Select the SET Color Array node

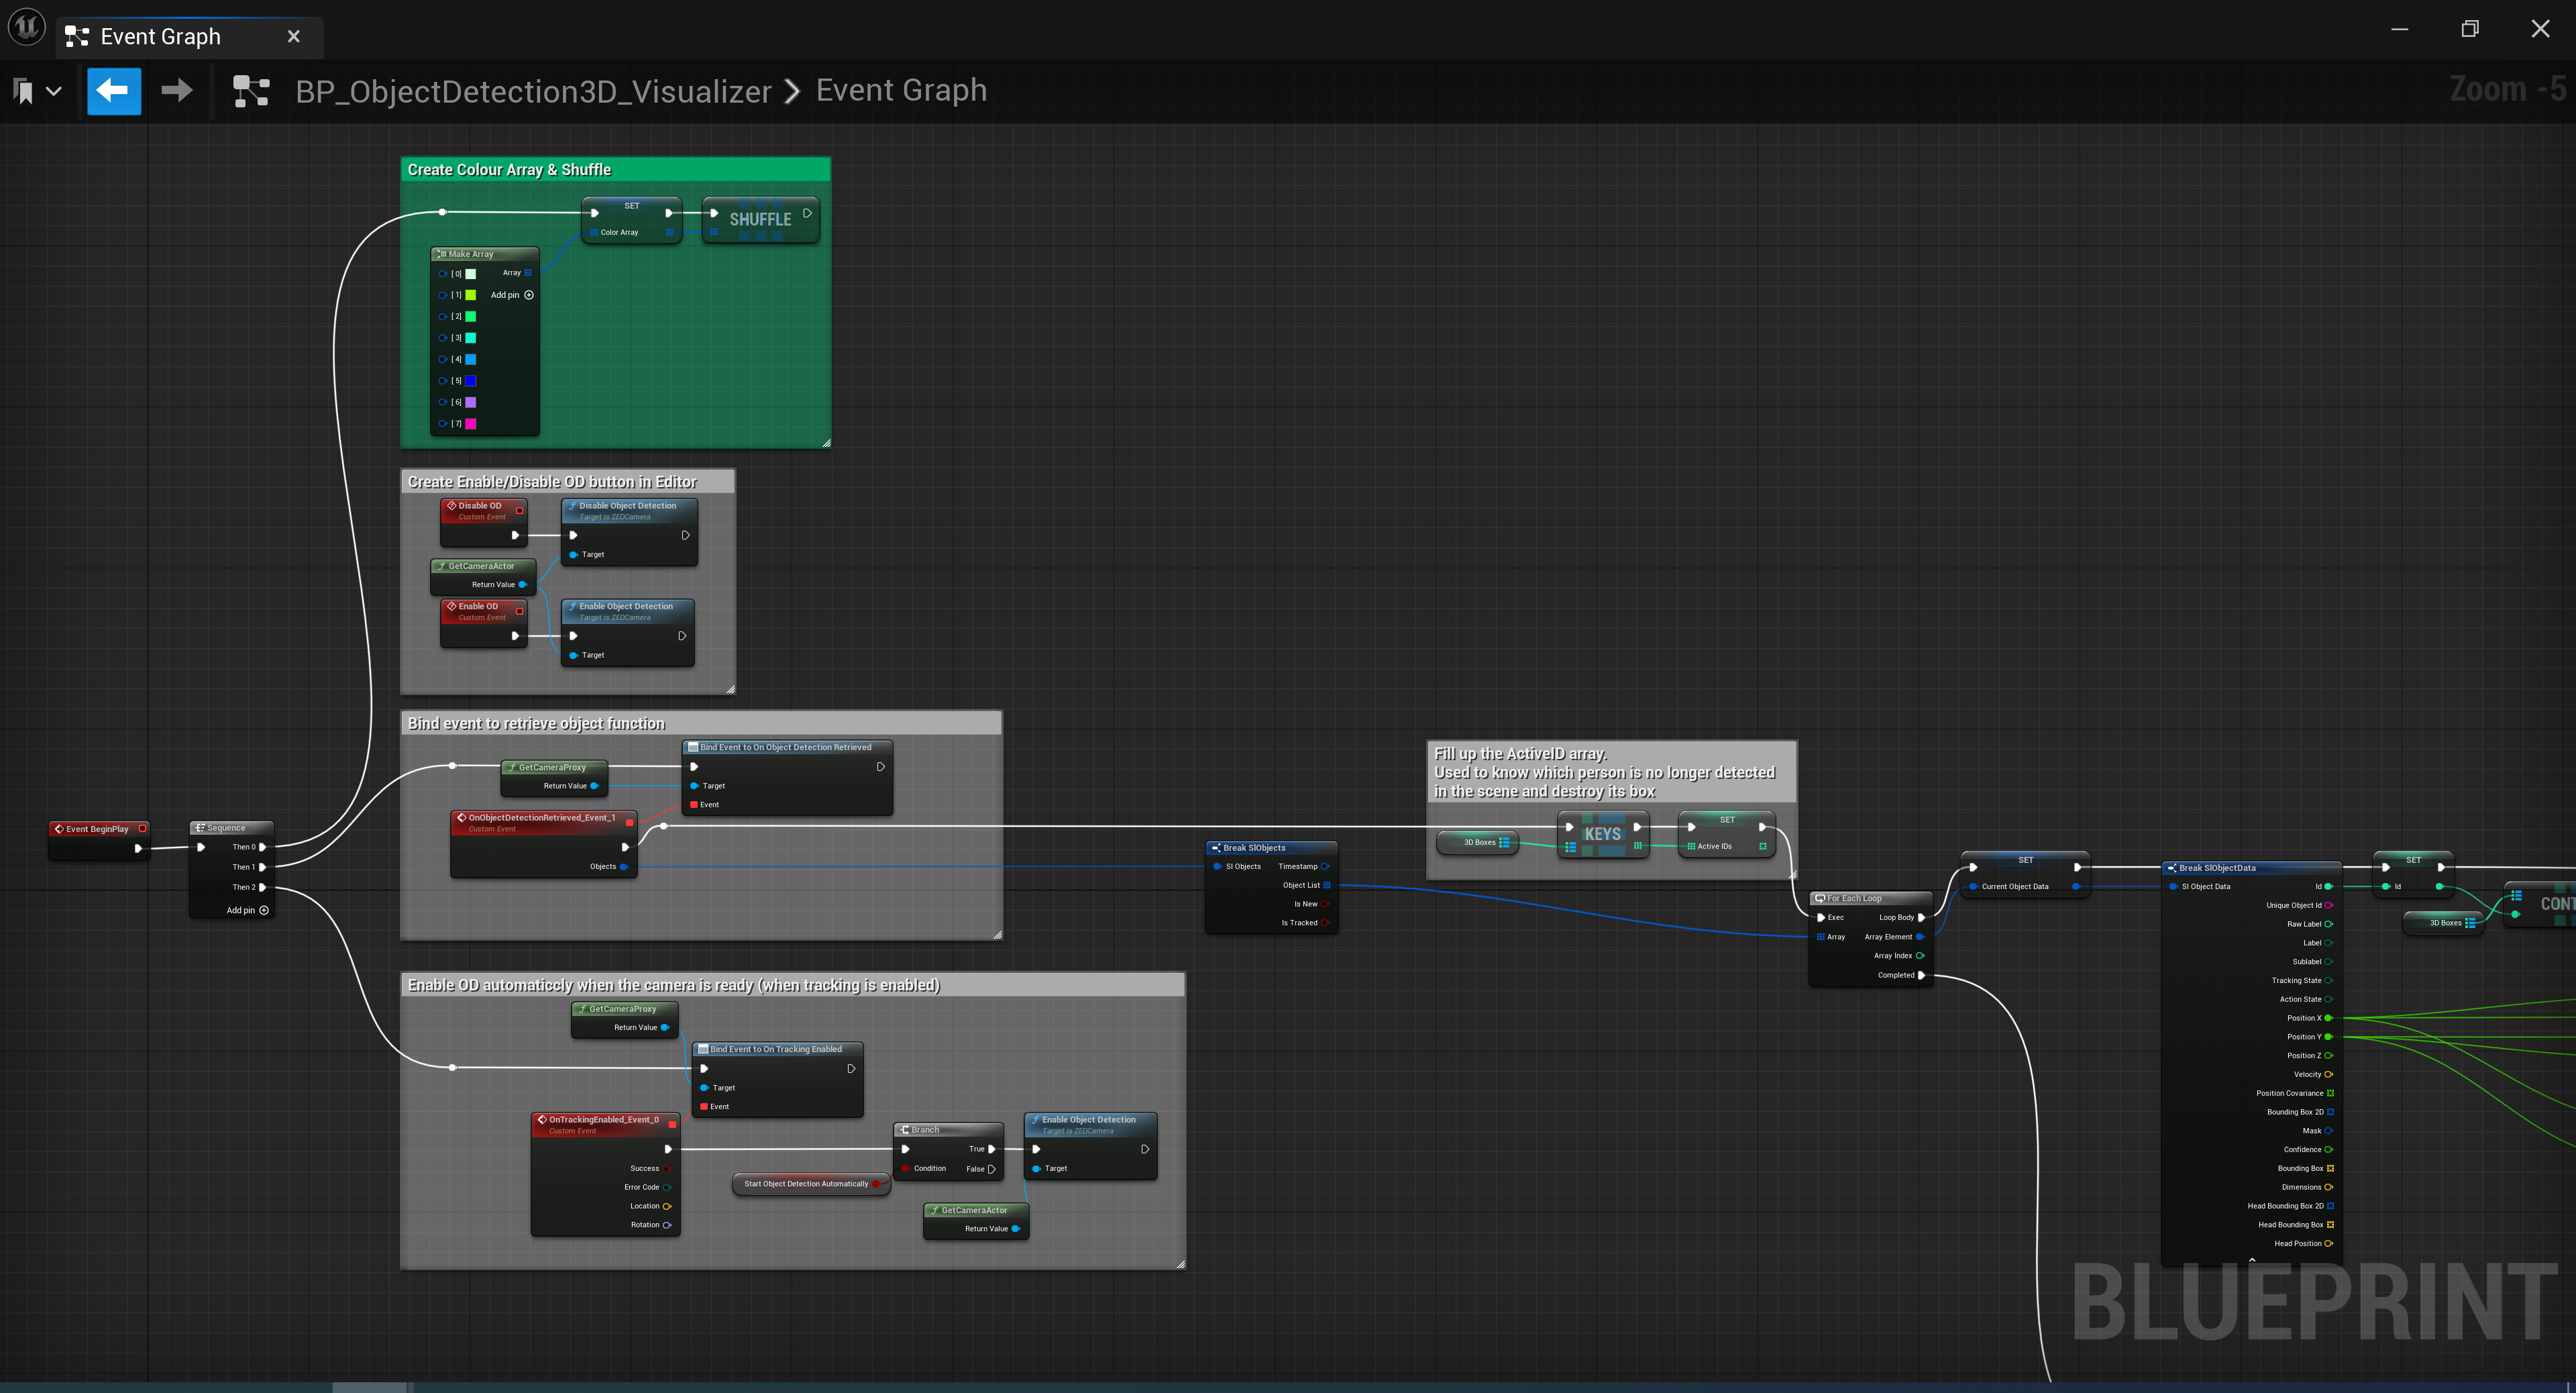pyautogui.click(x=632, y=219)
